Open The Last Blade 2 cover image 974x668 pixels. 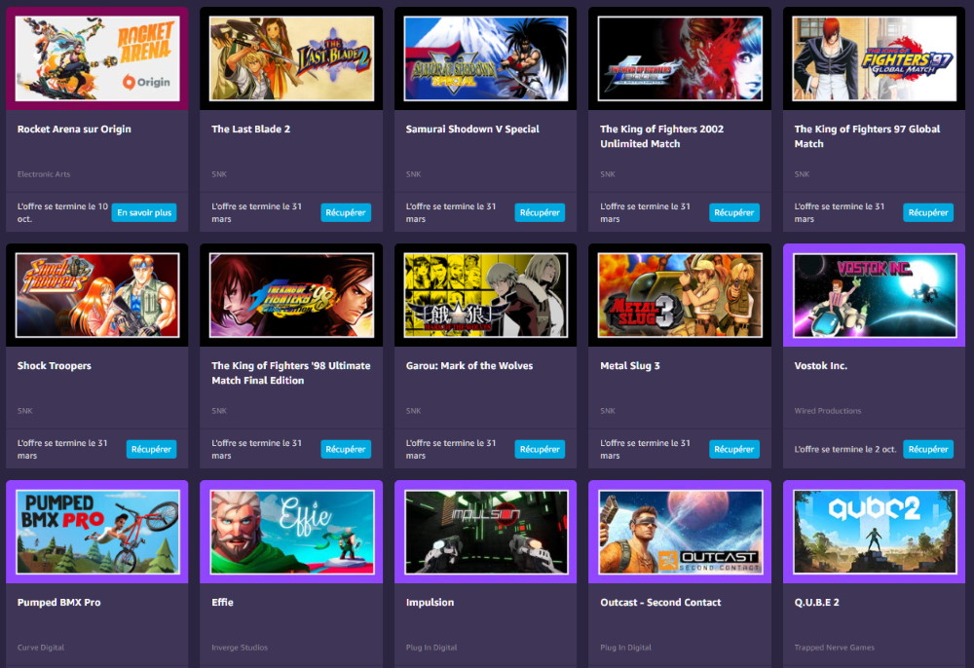pos(291,58)
